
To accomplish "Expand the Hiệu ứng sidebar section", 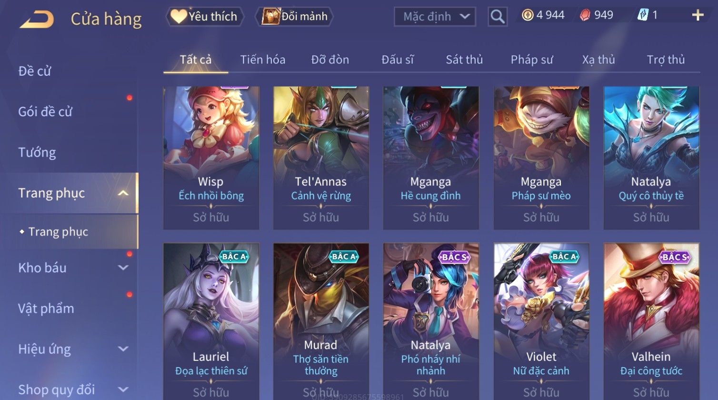I will [x=123, y=349].
